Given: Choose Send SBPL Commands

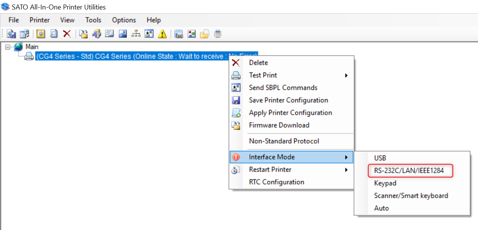Looking at the screenshot, I should [x=283, y=88].
